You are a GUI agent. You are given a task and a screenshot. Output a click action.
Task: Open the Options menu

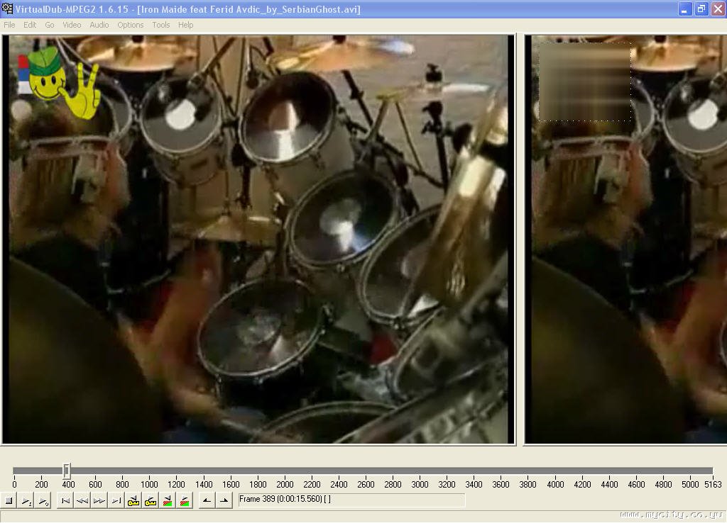coord(131,25)
